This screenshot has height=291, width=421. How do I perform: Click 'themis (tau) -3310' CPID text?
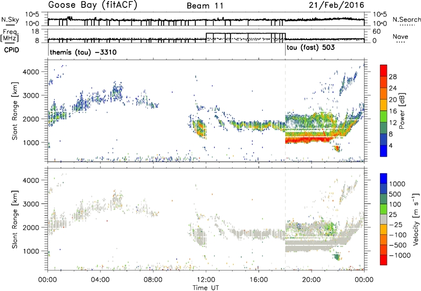(x=83, y=52)
